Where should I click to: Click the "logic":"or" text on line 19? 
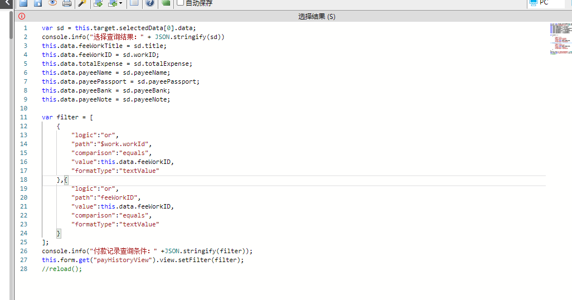click(94, 188)
